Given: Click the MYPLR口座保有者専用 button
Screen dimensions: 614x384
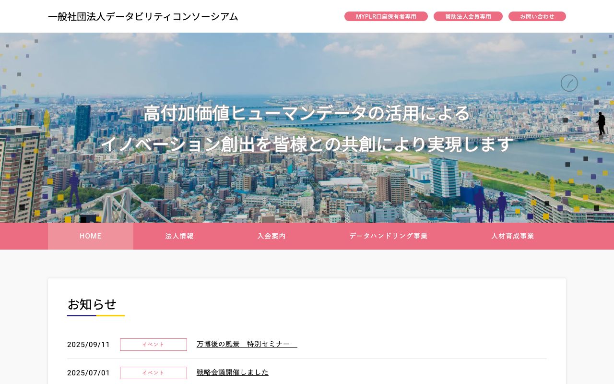Looking at the screenshot, I should tap(386, 16).
